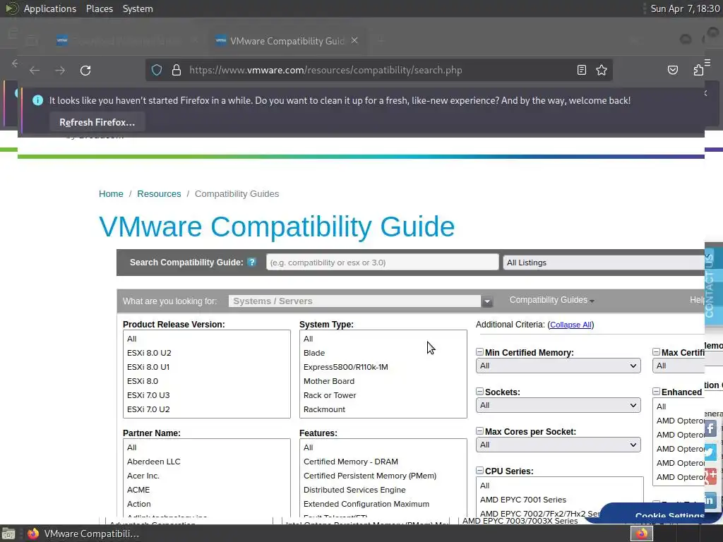Follow the Home breadcrumb link

[x=111, y=194]
